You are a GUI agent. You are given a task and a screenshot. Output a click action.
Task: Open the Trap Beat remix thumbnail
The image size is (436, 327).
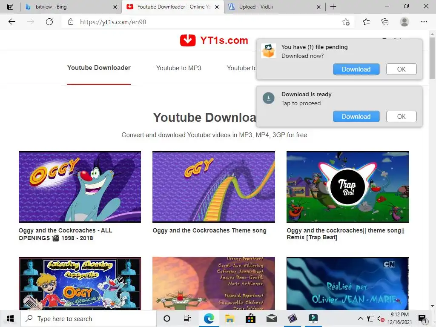pyautogui.click(x=347, y=187)
